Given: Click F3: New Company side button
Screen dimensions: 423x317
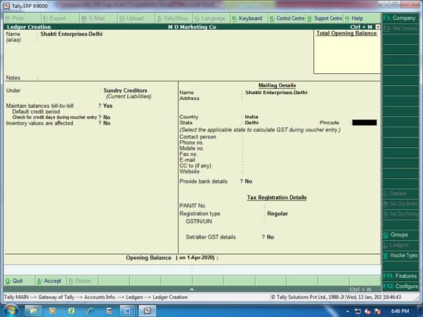Looking at the screenshot, I should [x=401, y=28].
